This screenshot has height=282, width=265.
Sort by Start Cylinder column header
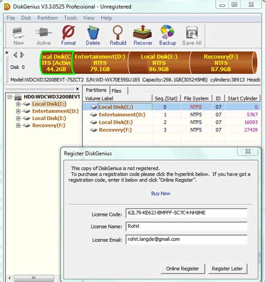point(242,99)
